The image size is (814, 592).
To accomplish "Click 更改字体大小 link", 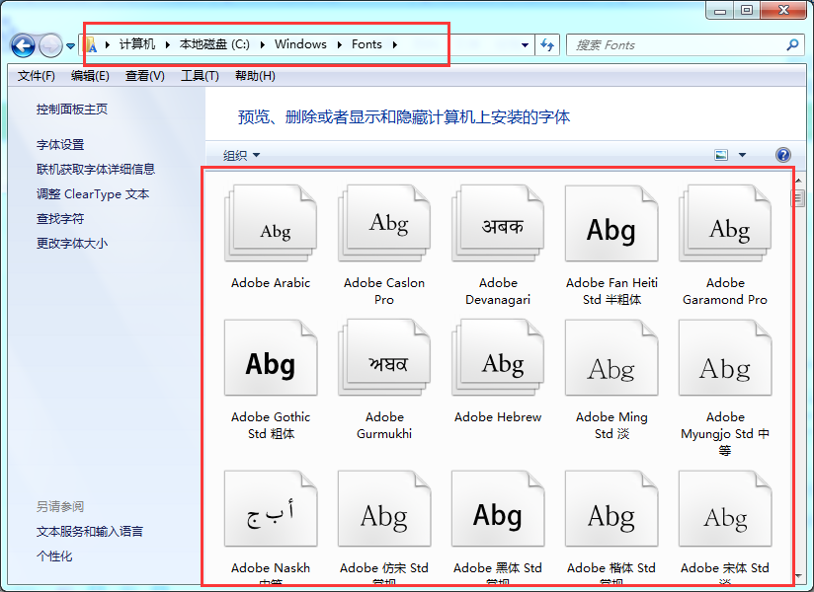I will [x=72, y=243].
